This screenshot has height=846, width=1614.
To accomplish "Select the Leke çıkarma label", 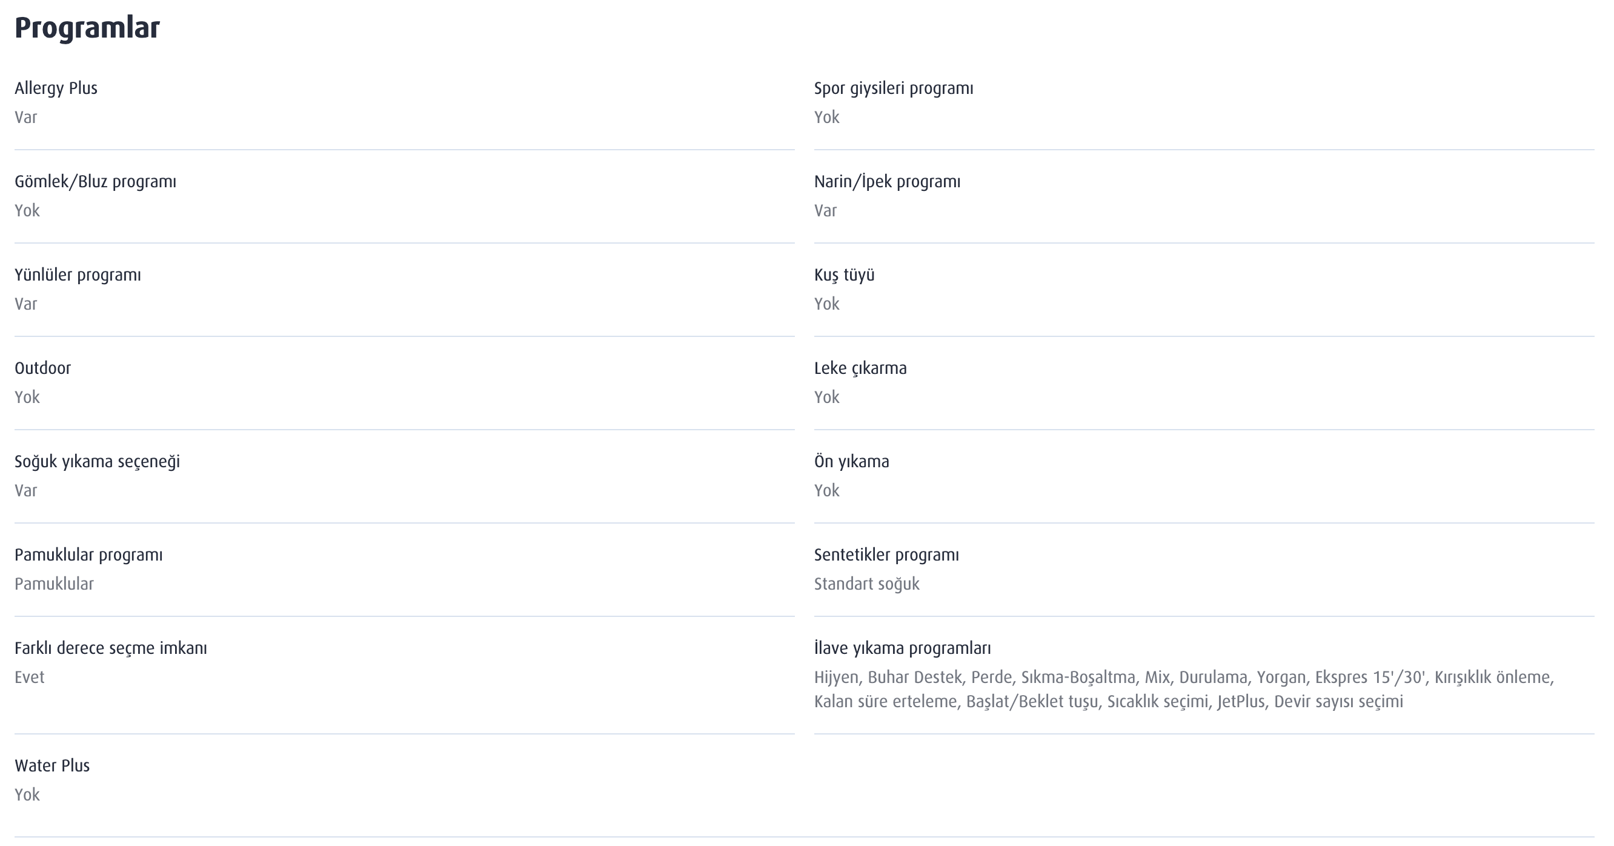I will (x=860, y=368).
